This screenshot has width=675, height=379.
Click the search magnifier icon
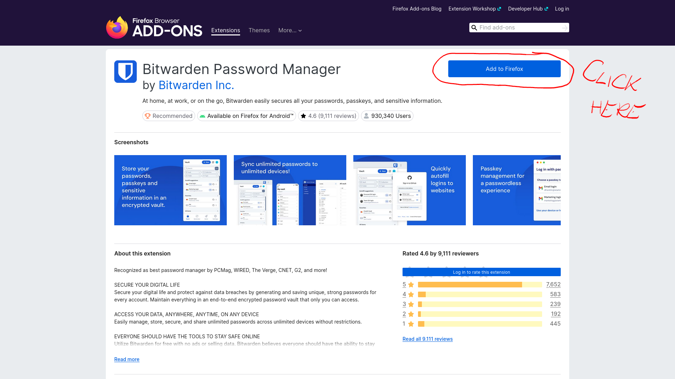(474, 28)
